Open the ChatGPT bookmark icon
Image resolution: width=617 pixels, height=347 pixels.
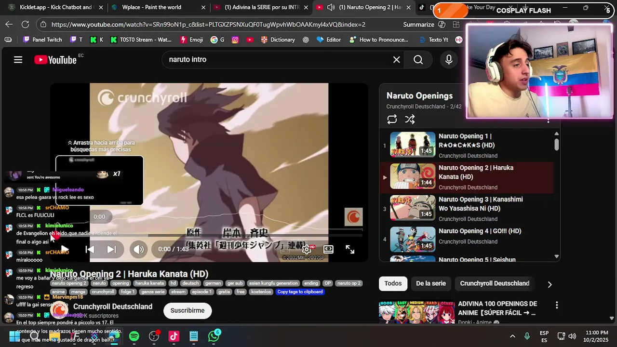[306, 40]
